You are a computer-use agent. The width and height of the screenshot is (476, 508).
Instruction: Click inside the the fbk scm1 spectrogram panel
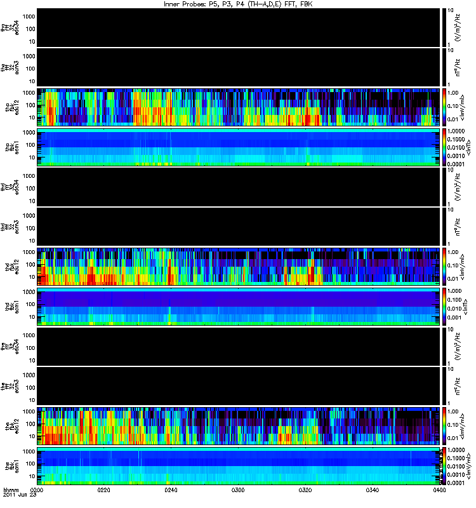[239, 466]
